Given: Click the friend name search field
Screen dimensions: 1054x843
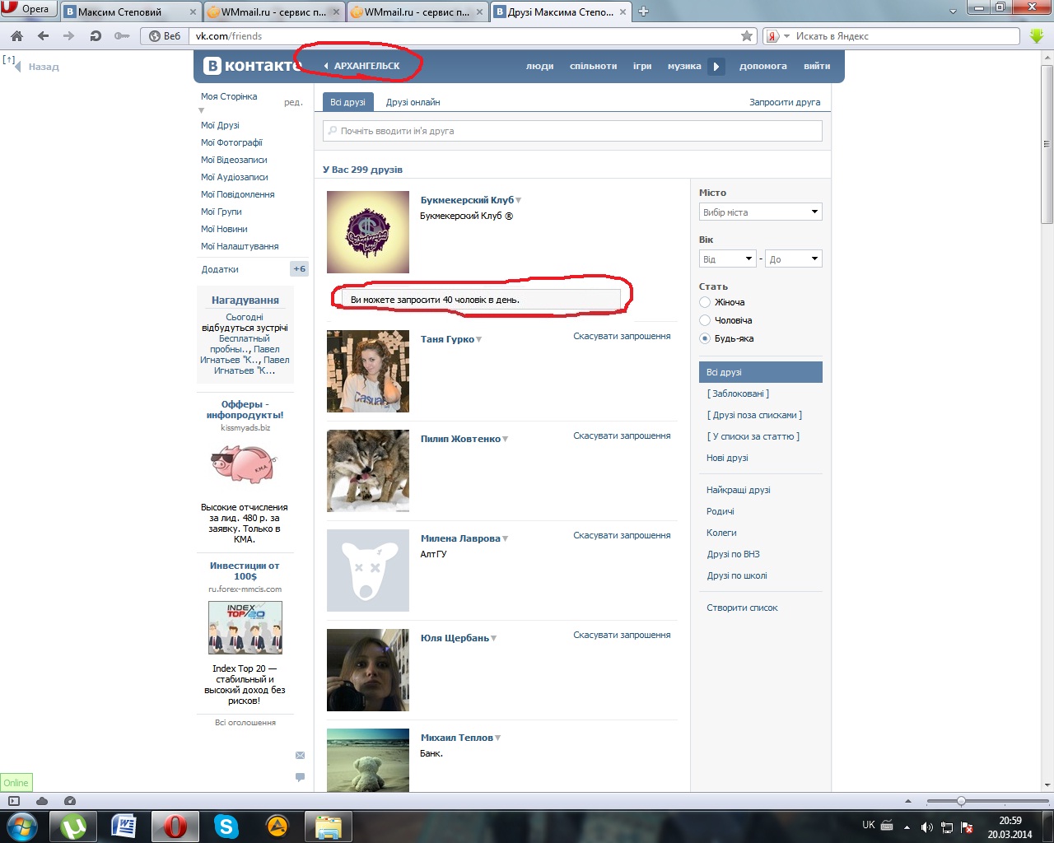Looking at the screenshot, I should click(x=572, y=131).
